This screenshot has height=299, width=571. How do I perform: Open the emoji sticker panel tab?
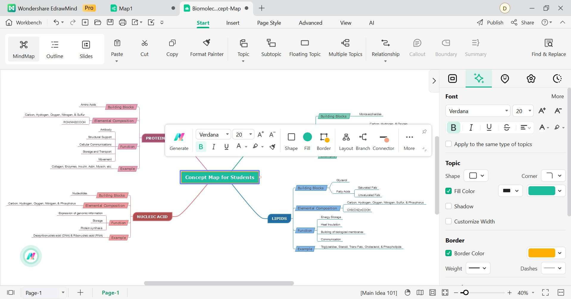505,79
